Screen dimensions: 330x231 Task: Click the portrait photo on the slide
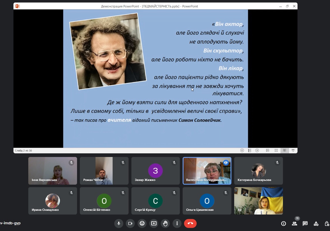(x=108, y=51)
